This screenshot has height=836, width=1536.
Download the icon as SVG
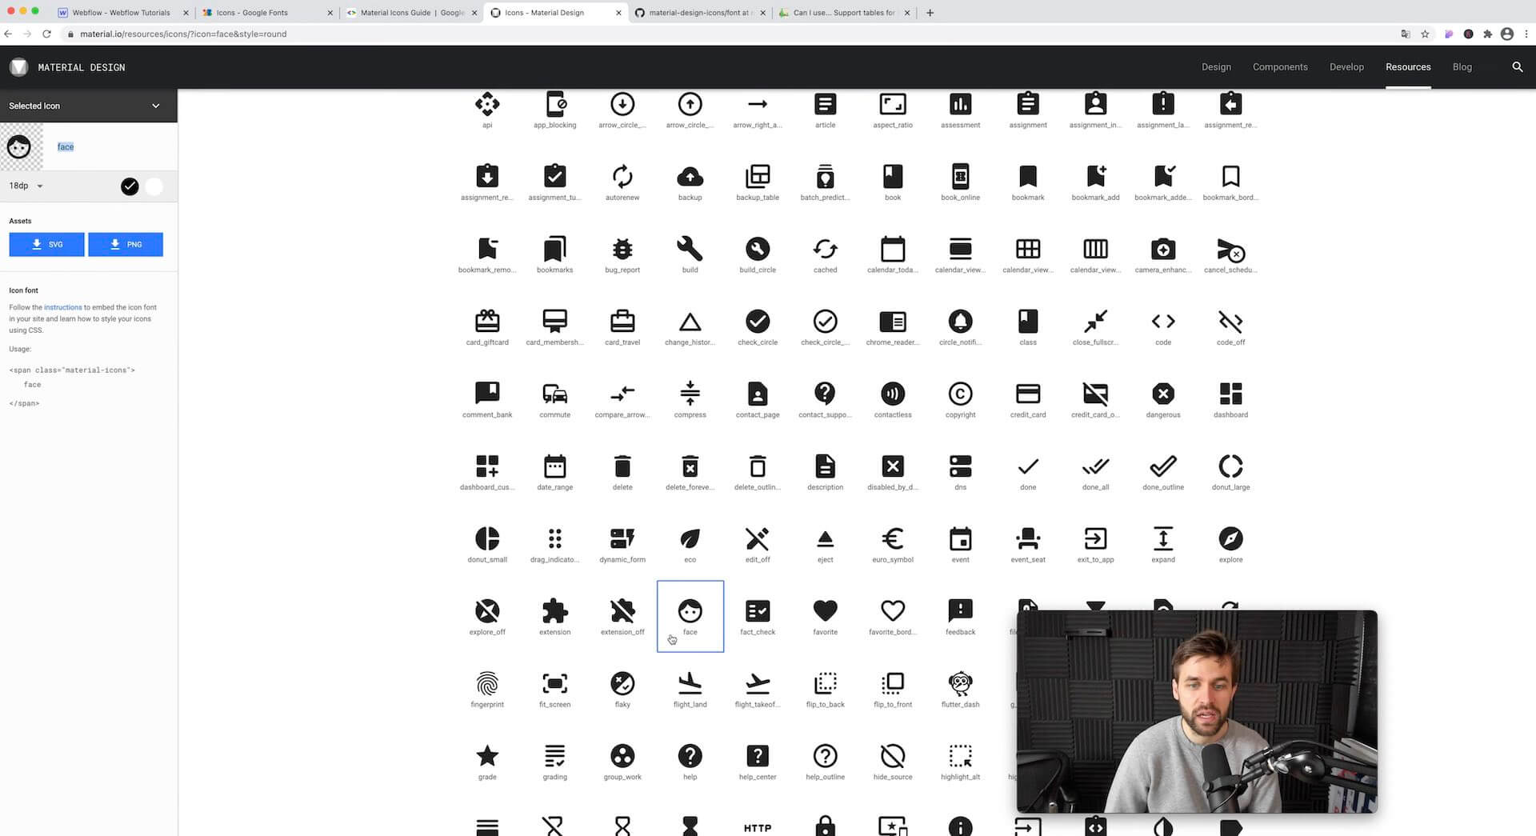point(46,244)
